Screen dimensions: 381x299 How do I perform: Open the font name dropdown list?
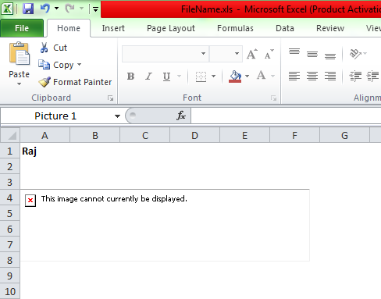point(203,54)
